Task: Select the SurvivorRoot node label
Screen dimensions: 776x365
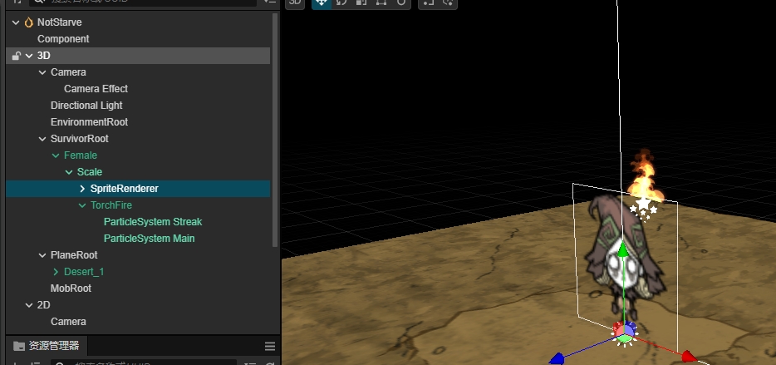Action: [80, 139]
